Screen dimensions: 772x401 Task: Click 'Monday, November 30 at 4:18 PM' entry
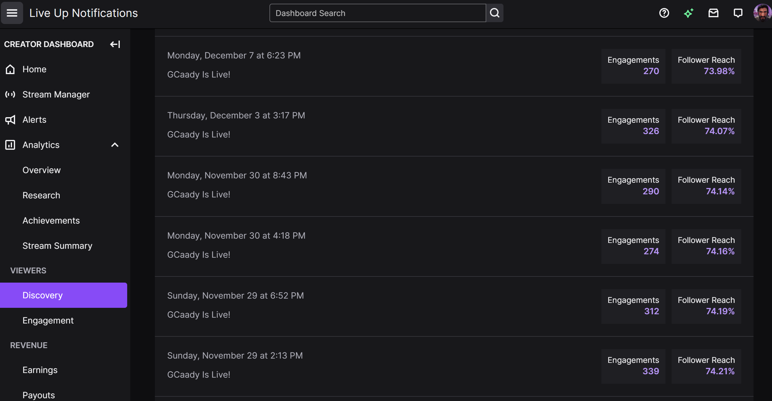[236, 236]
